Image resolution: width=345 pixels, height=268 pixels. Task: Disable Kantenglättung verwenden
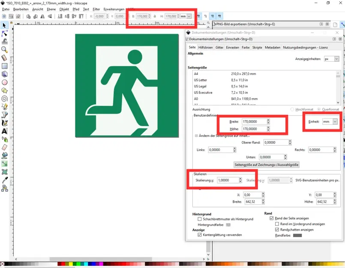pos(199,235)
